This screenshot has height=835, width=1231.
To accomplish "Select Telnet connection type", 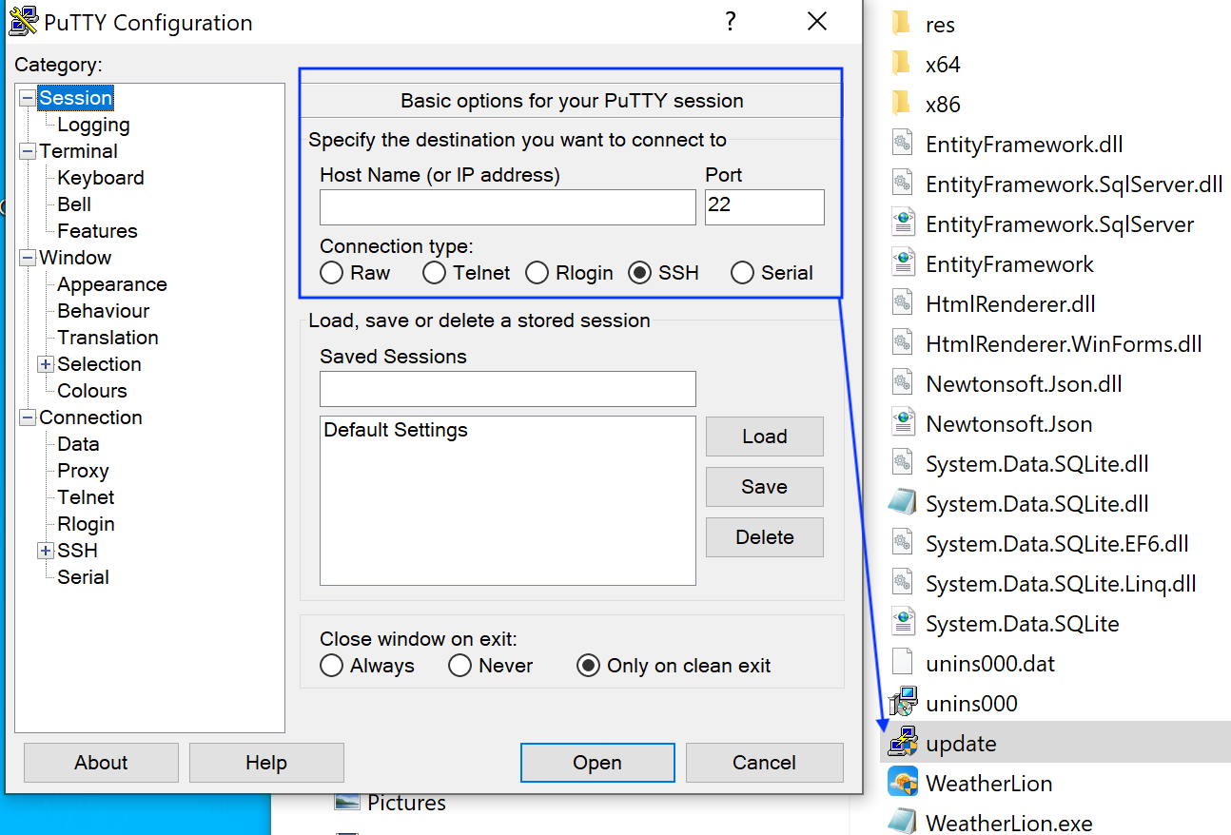I will (x=435, y=273).
